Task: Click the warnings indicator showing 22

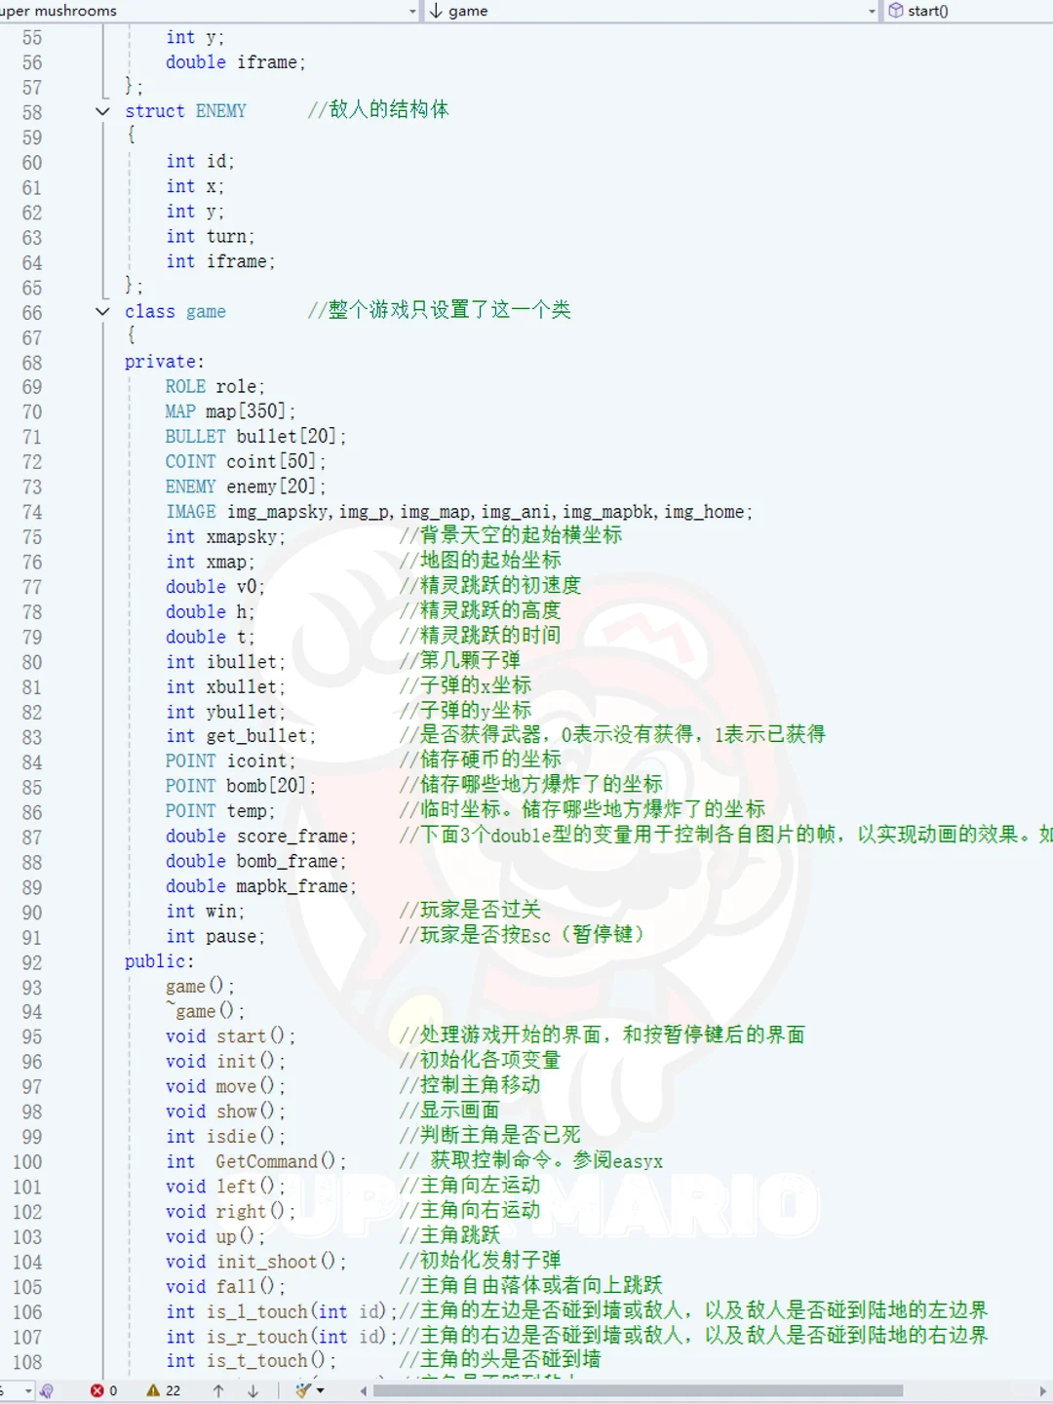Action: point(164,1391)
